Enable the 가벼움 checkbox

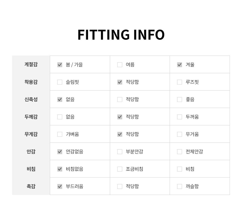point(60,134)
